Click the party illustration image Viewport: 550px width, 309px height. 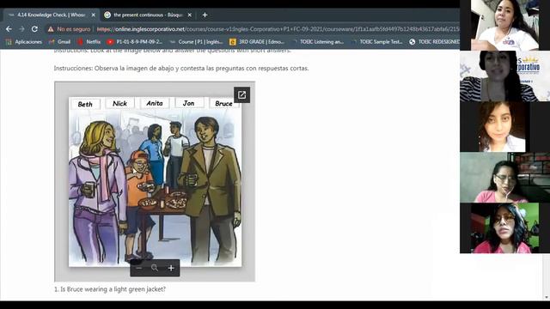155,181
